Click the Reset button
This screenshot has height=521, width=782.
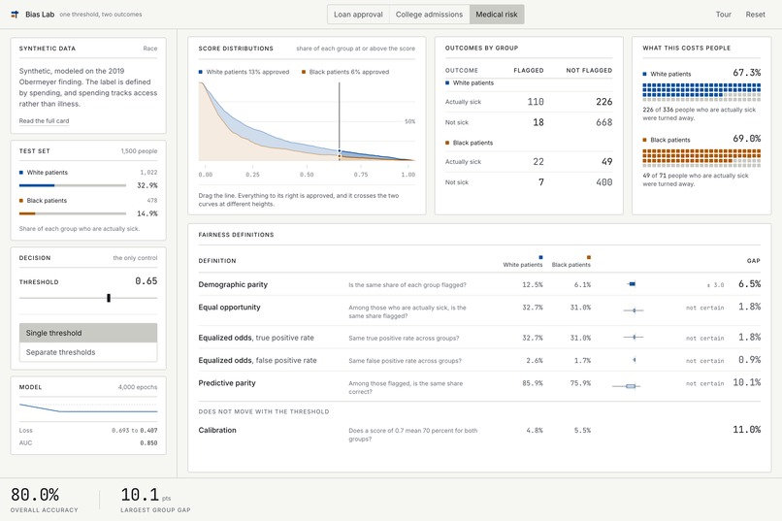pyautogui.click(x=755, y=15)
